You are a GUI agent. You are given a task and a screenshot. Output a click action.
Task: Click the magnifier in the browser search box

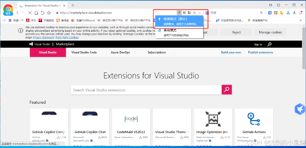point(261,13)
